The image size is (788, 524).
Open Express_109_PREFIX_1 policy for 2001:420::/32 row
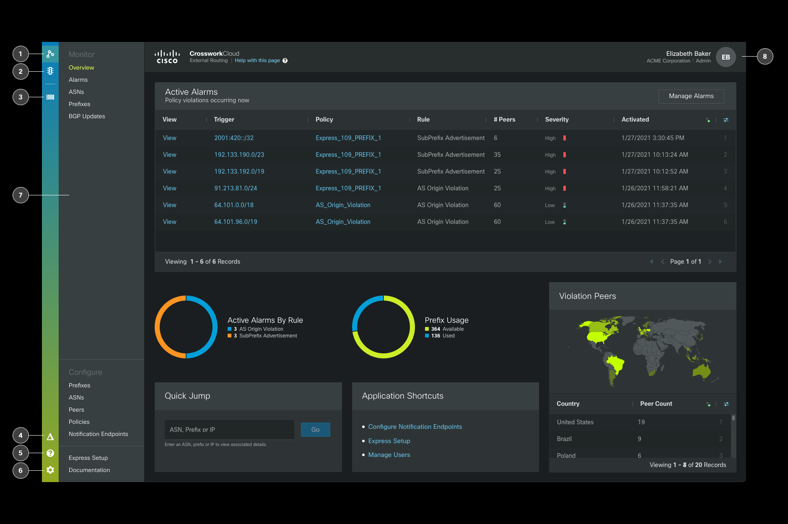point(348,138)
